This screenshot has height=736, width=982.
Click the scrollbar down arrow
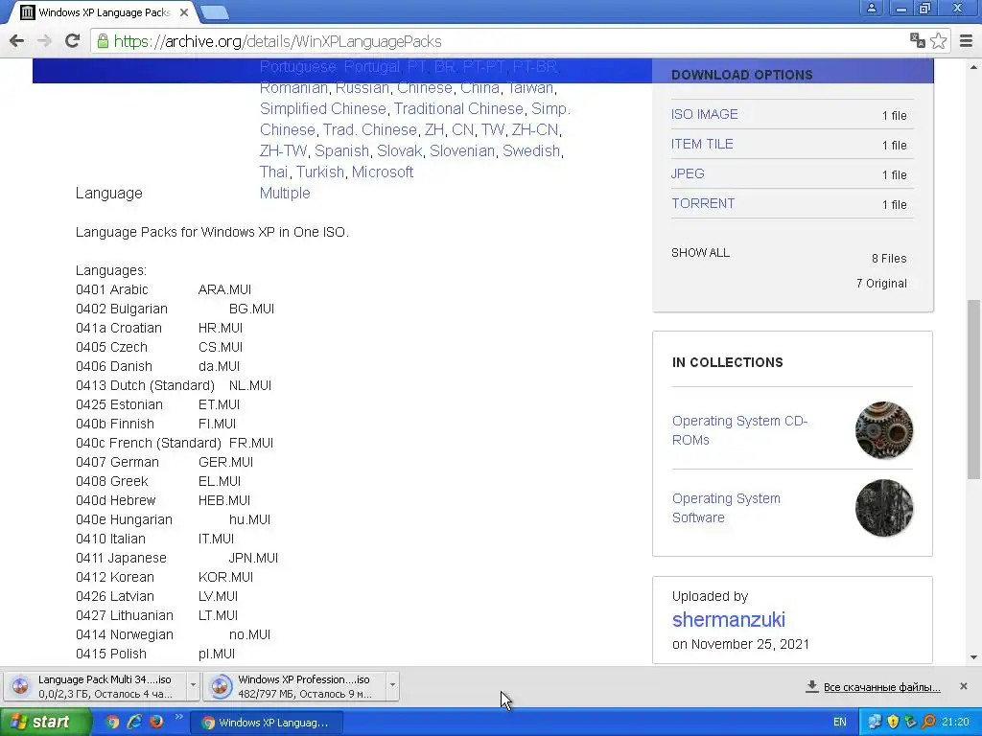(x=974, y=657)
